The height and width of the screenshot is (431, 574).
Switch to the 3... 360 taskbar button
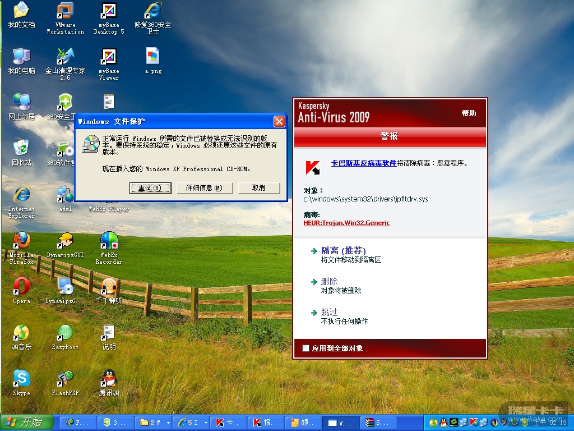tap(115, 423)
